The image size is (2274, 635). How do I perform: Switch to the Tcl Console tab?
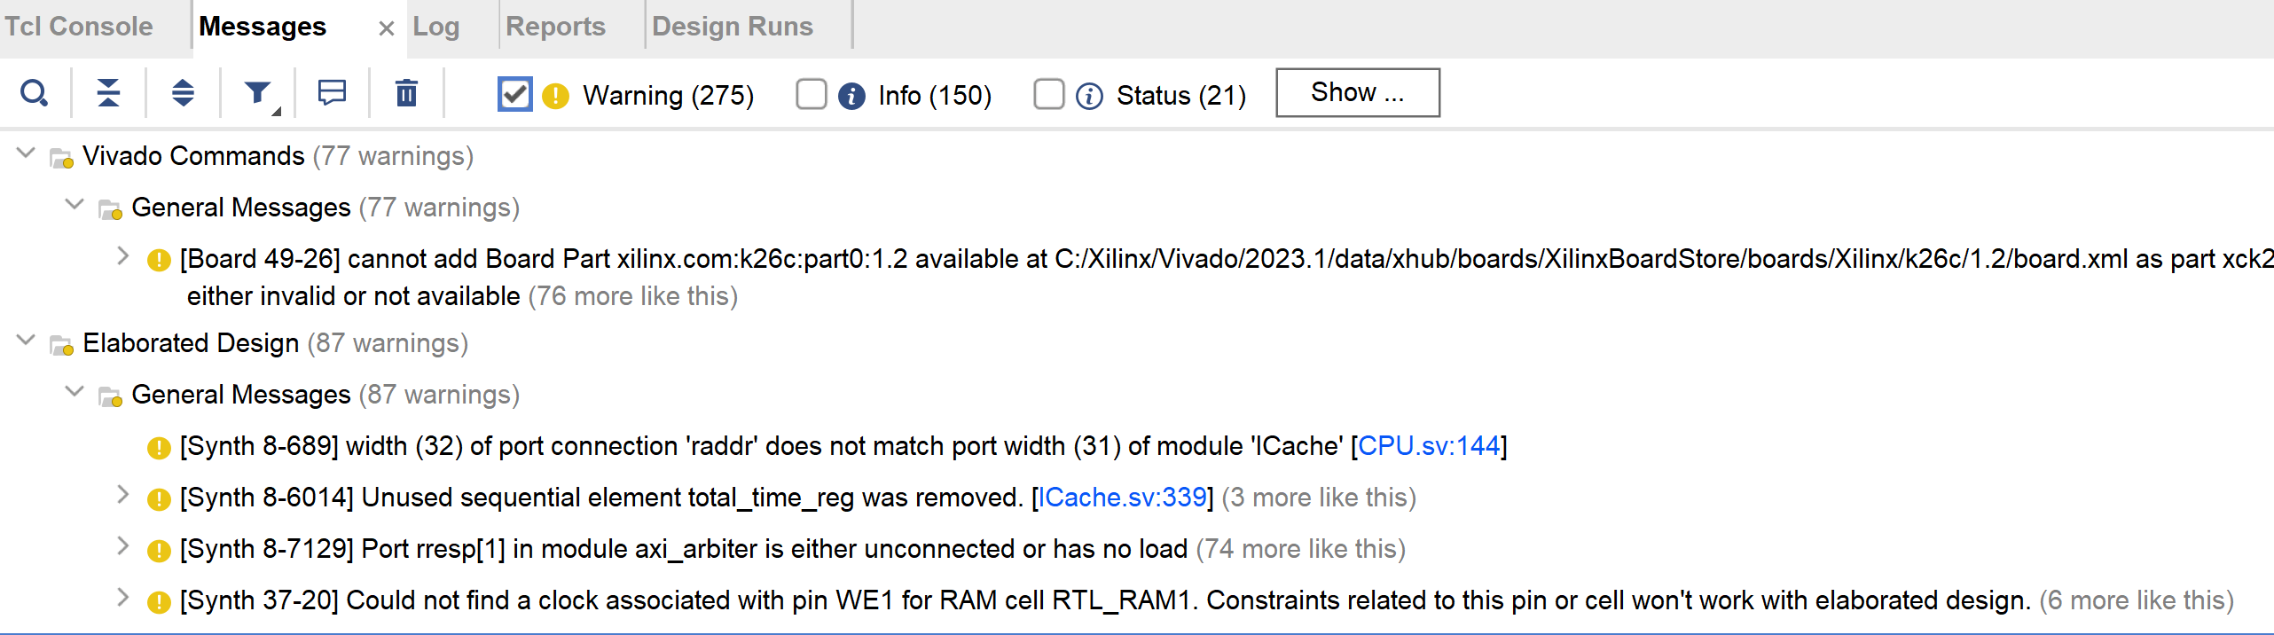pos(79,27)
